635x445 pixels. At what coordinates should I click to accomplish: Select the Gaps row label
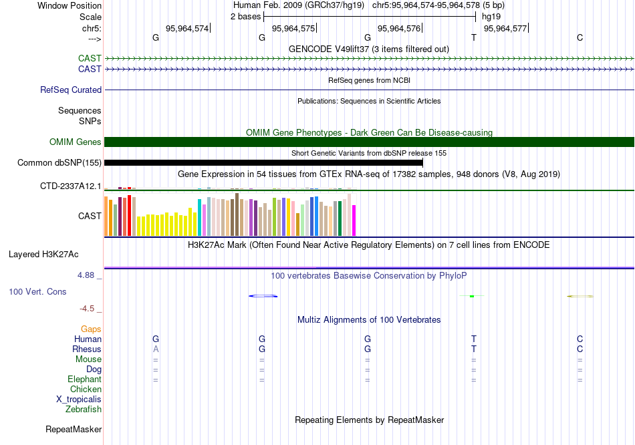pos(91,329)
